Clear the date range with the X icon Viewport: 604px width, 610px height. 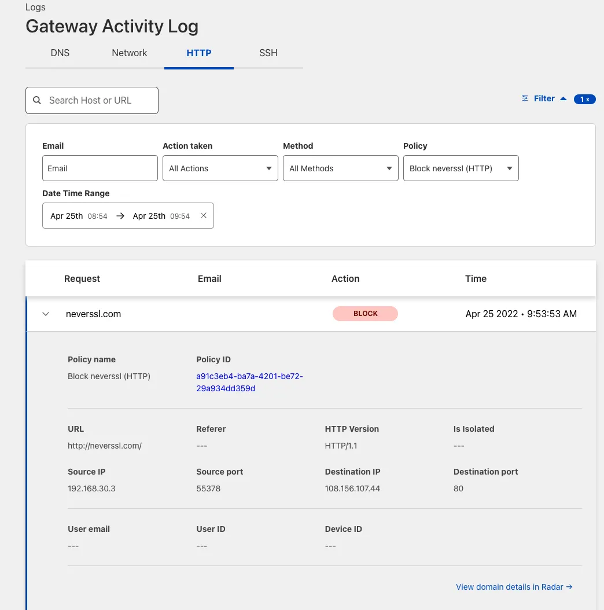tap(204, 215)
